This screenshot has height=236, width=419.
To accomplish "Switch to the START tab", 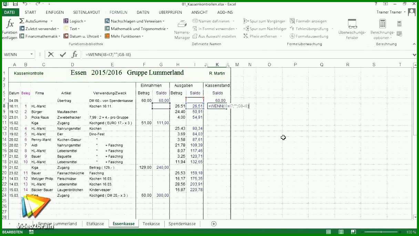I will pos(30,12).
